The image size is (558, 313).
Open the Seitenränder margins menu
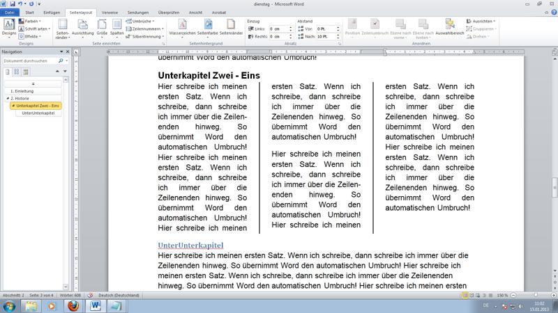click(63, 28)
